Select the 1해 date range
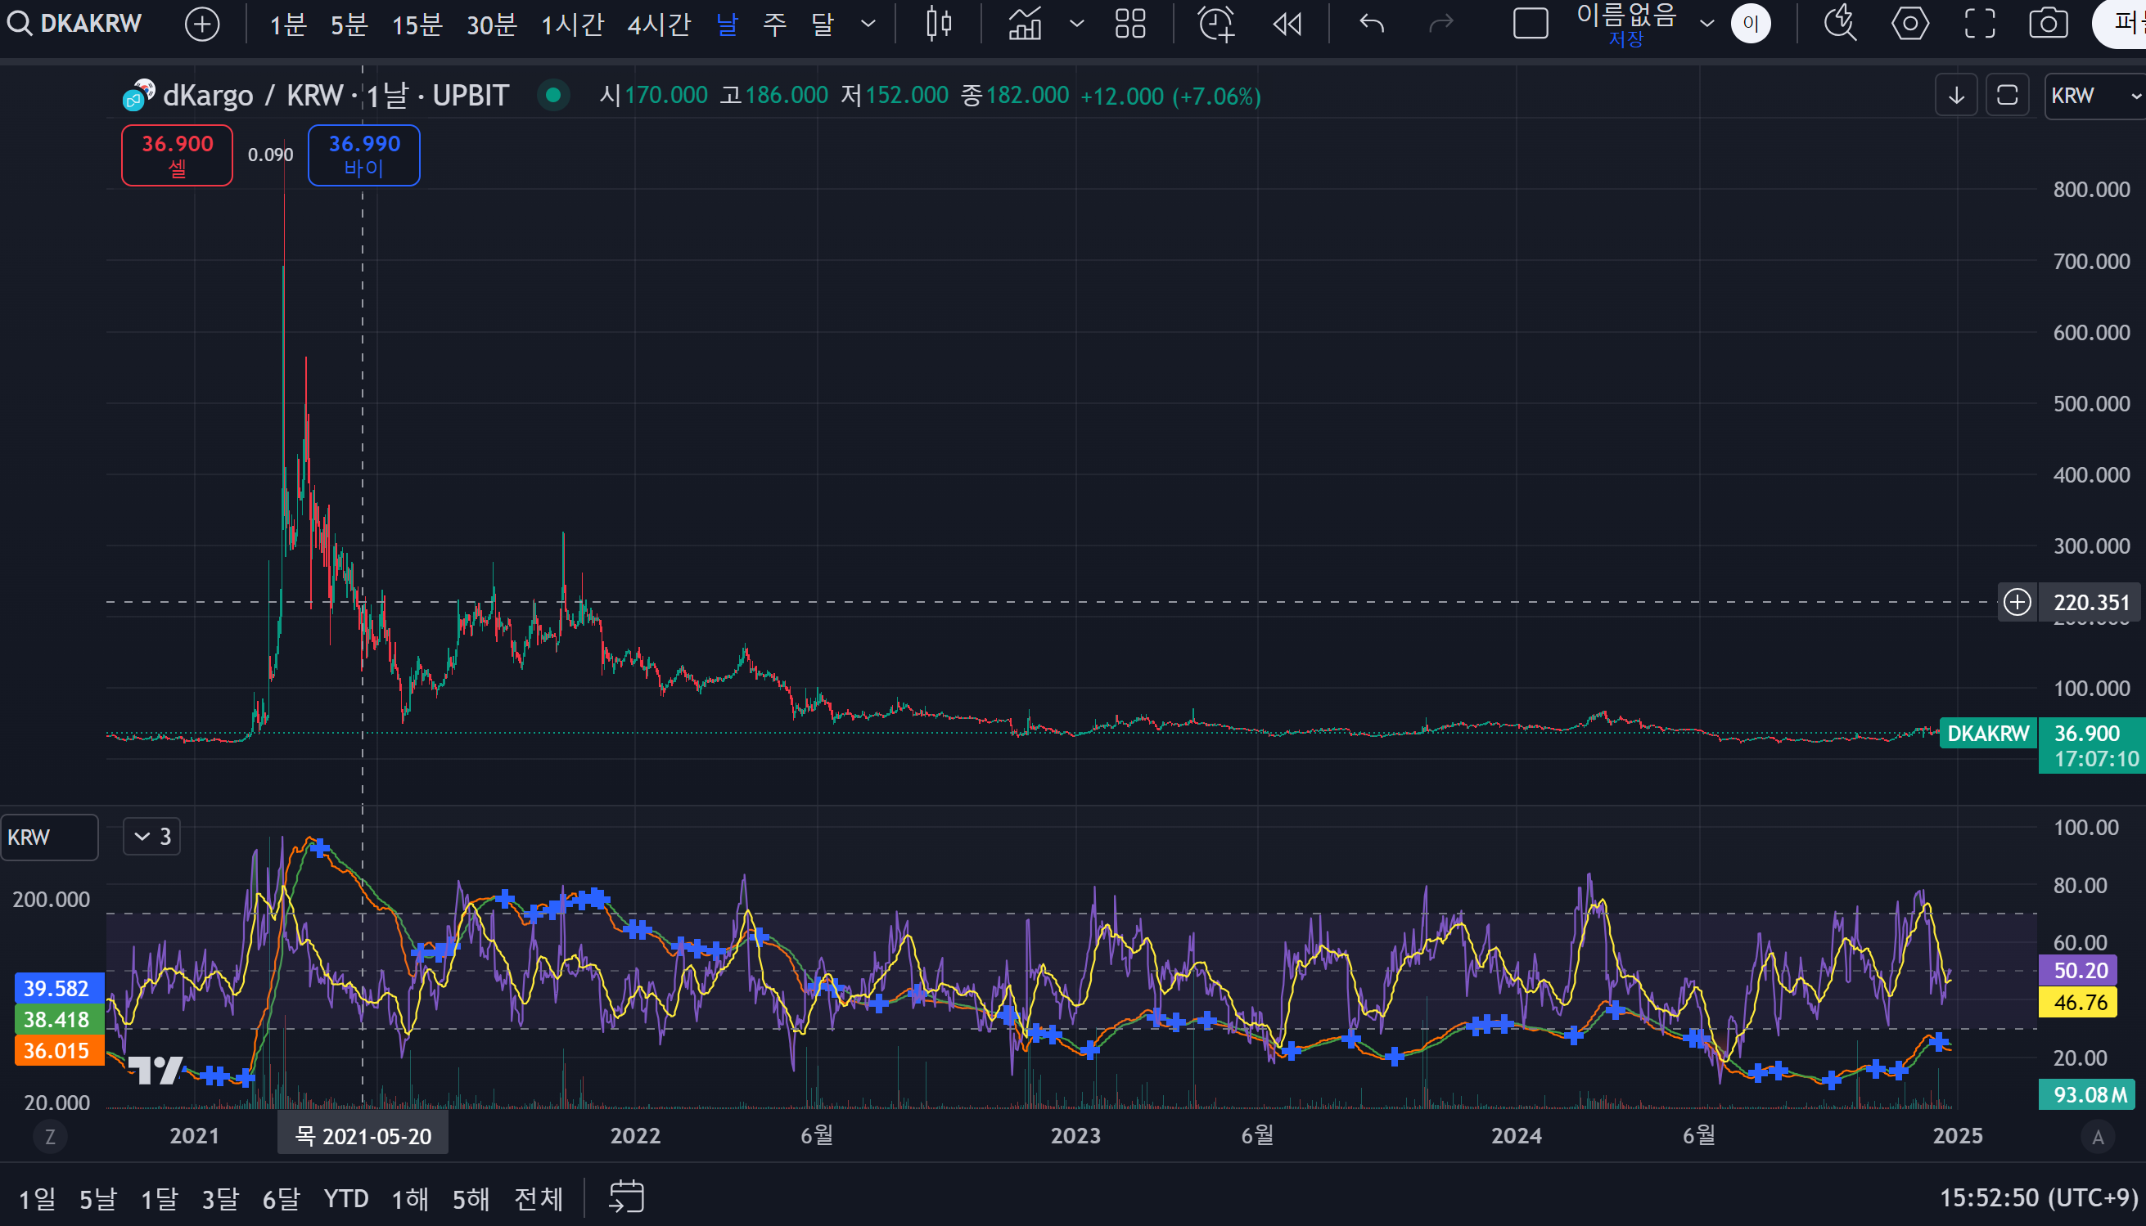 pos(410,1198)
